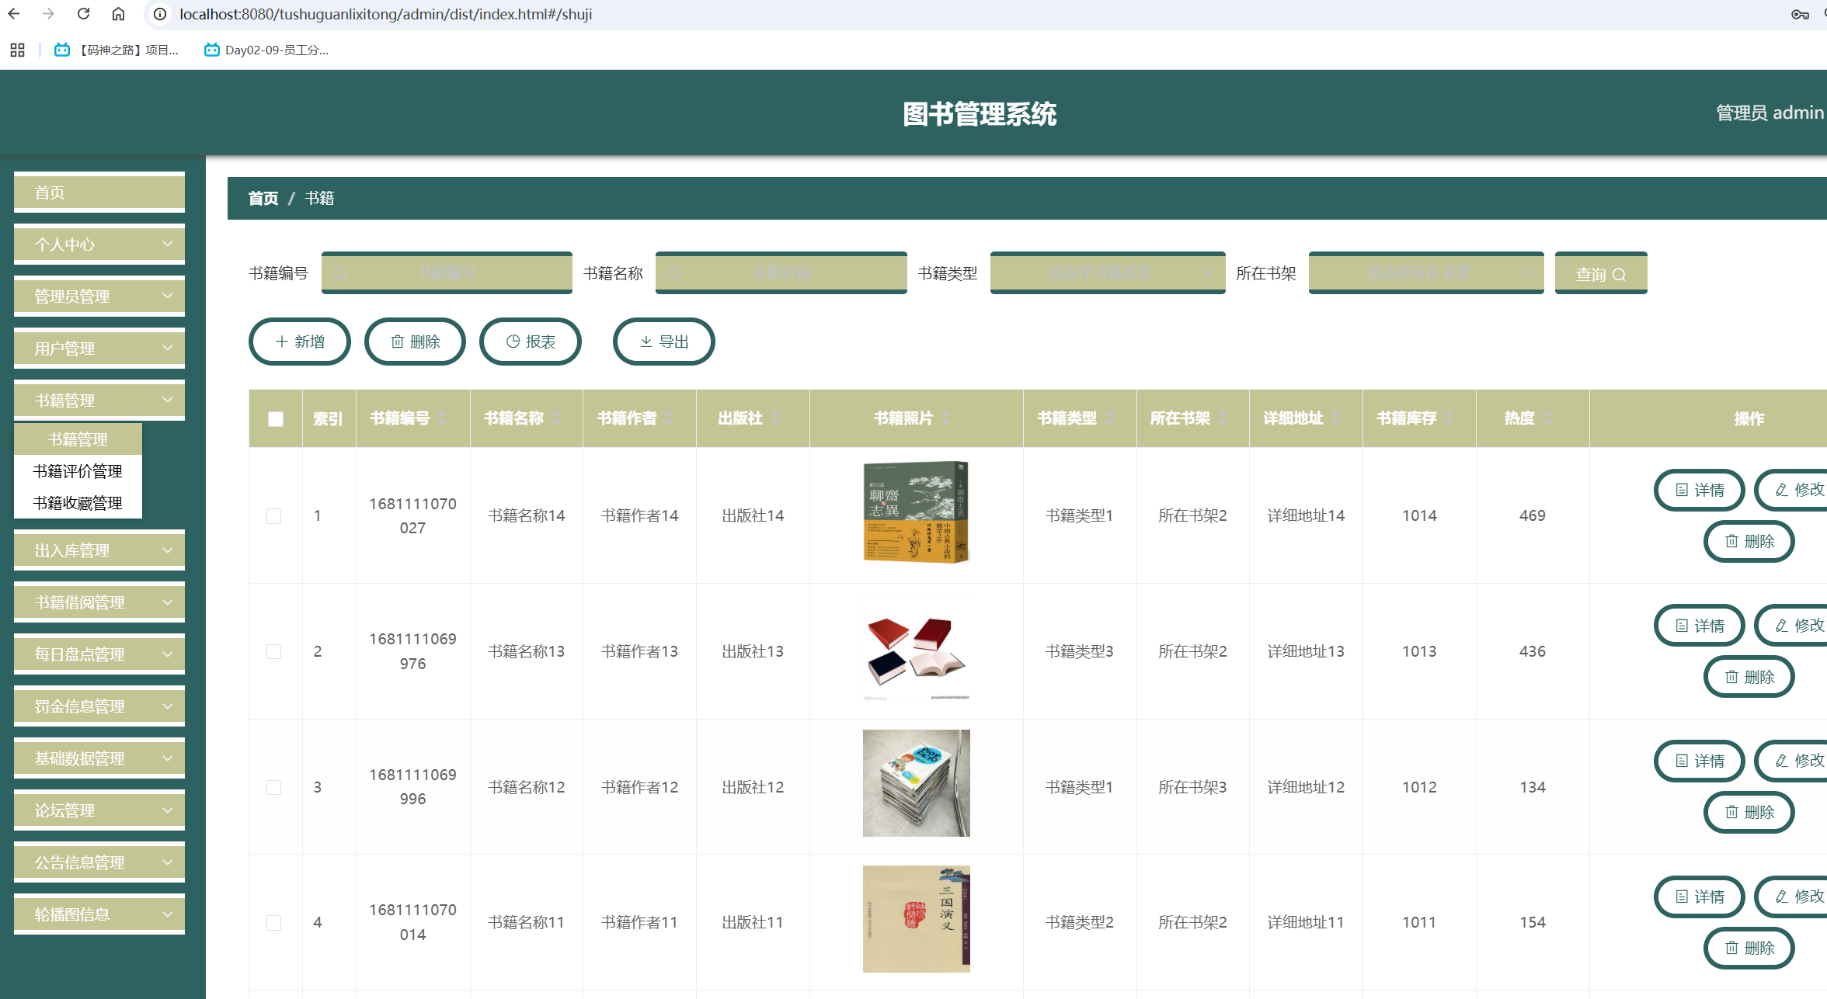Select the 书籍收藏管理 submenu item
Image resolution: width=1827 pixels, height=999 pixels.
click(x=78, y=503)
